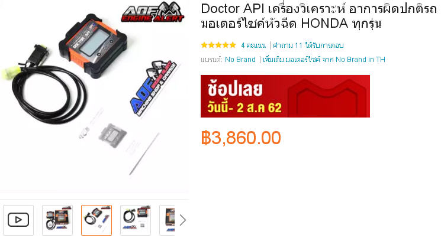This screenshot has height=238, width=441.
Task: Select the partially visible fifth thumbnail
Action: 168,220
